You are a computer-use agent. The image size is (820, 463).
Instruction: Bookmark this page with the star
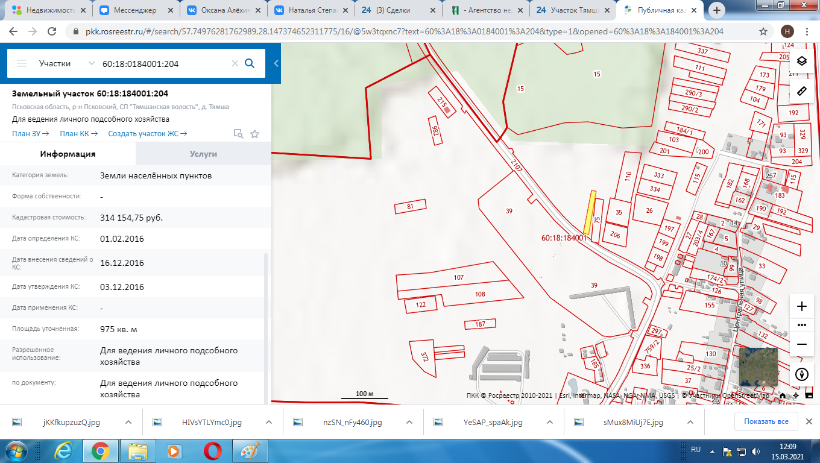click(763, 31)
